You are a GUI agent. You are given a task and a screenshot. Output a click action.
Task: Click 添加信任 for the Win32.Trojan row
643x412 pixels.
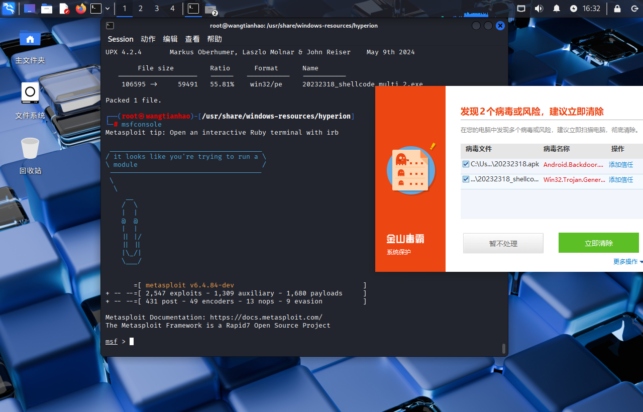click(x=621, y=179)
